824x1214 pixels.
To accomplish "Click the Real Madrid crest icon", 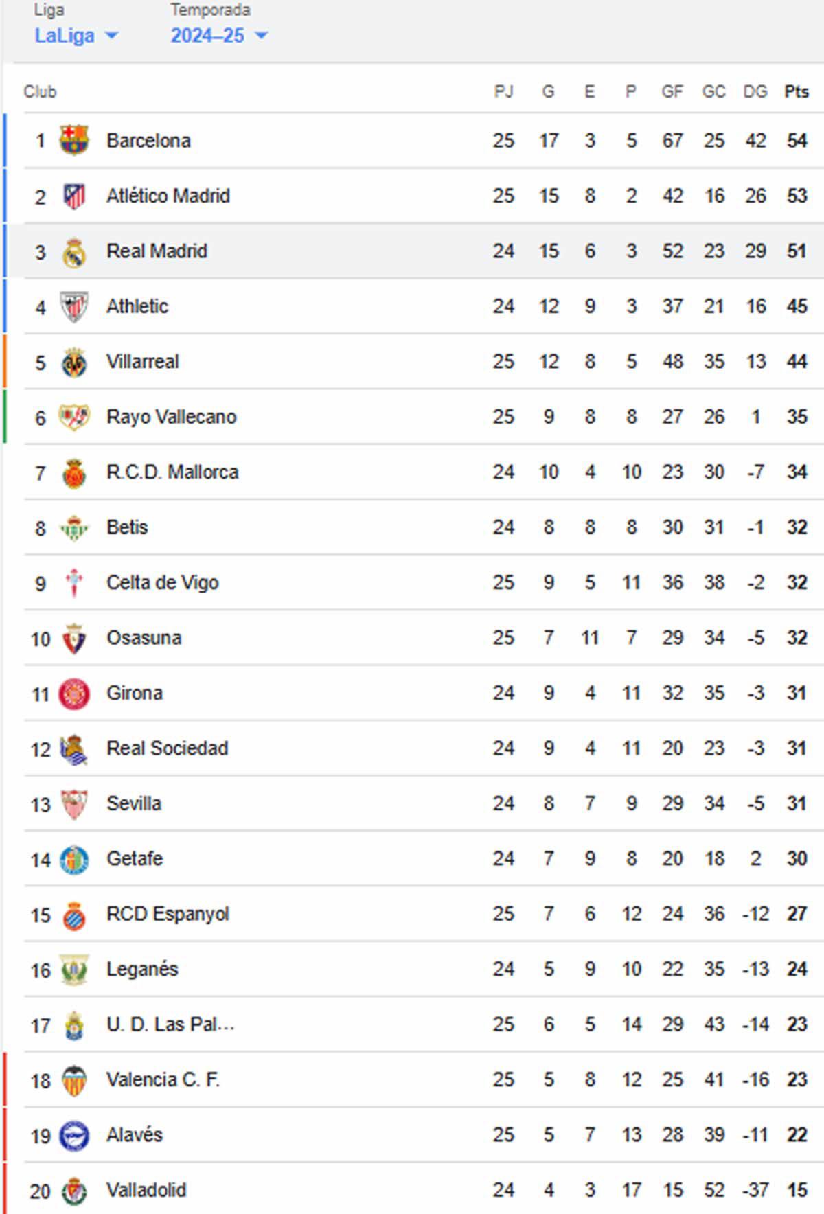I will 76,251.
